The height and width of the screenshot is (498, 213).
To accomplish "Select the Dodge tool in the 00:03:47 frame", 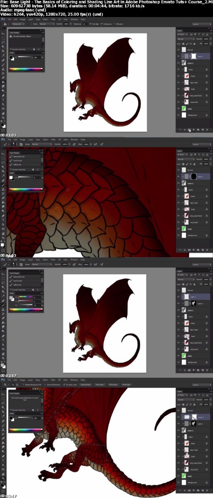I will tap(3, 451).
